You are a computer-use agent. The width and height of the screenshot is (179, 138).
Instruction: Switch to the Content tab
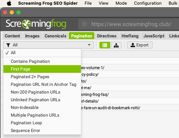click(12, 36)
